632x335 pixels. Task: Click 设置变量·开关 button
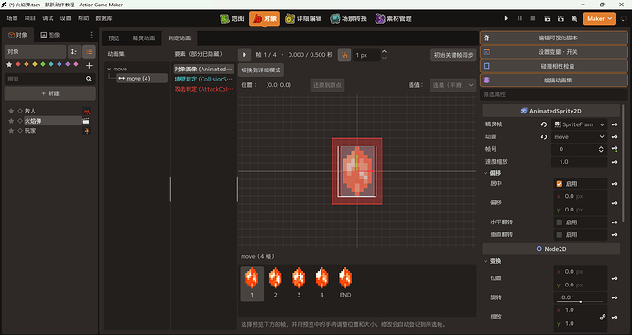tap(554, 52)
